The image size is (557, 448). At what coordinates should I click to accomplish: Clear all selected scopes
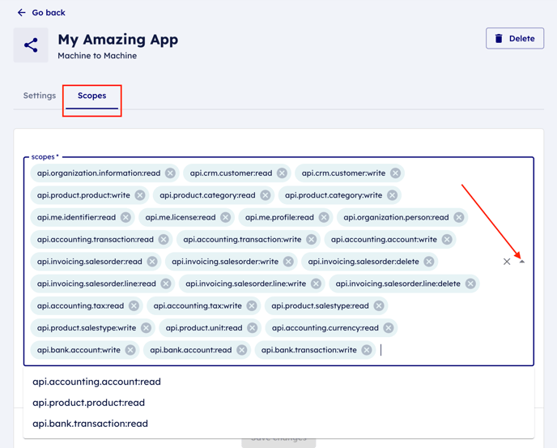pos(507,262)
